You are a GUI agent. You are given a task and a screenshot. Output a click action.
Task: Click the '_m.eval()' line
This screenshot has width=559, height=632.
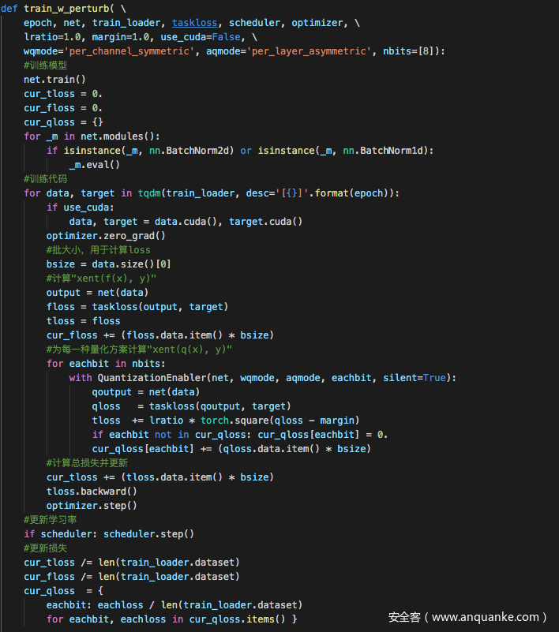click(x=95, y=165)
